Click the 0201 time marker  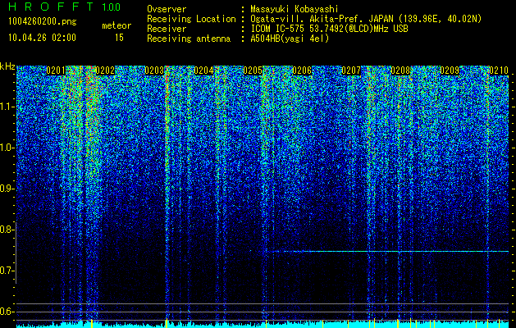click(56, 71)
